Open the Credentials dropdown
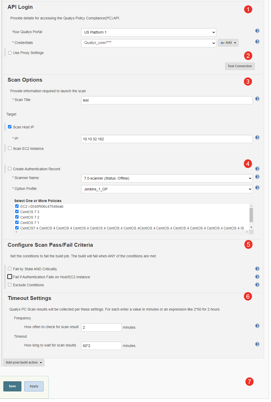This screenshot has height=402, width=271. (149, 43)
